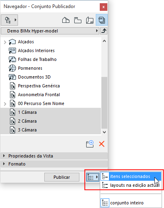The height and width of the screenshot is (208, 164).
Task: Select Folhas de Trabalho icon
Action: point(12,59)
